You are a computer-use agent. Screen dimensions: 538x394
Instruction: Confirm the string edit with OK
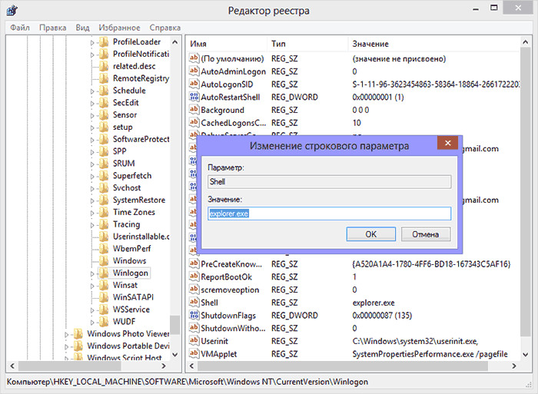point(371,234)
